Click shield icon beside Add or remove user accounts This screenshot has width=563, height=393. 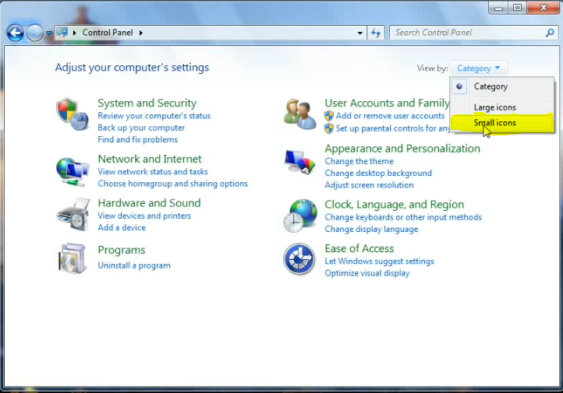(x=328, y=116)
